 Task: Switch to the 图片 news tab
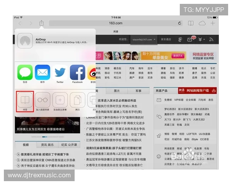coord(117,91)
